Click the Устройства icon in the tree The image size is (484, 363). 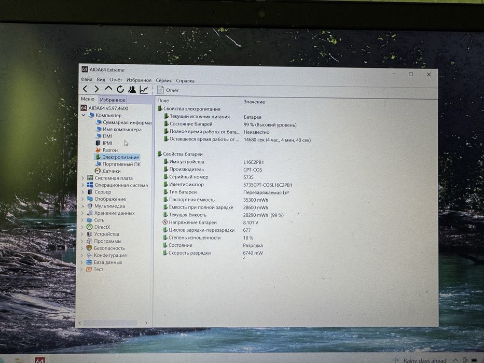point(90,234)
